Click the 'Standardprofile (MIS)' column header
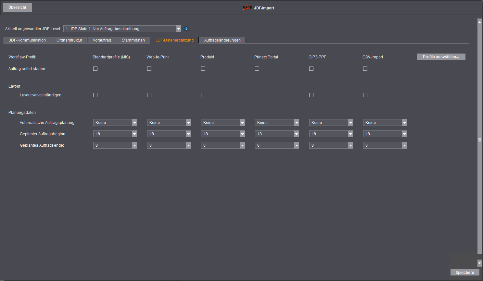Screen dimensions: 483x281 111,57
